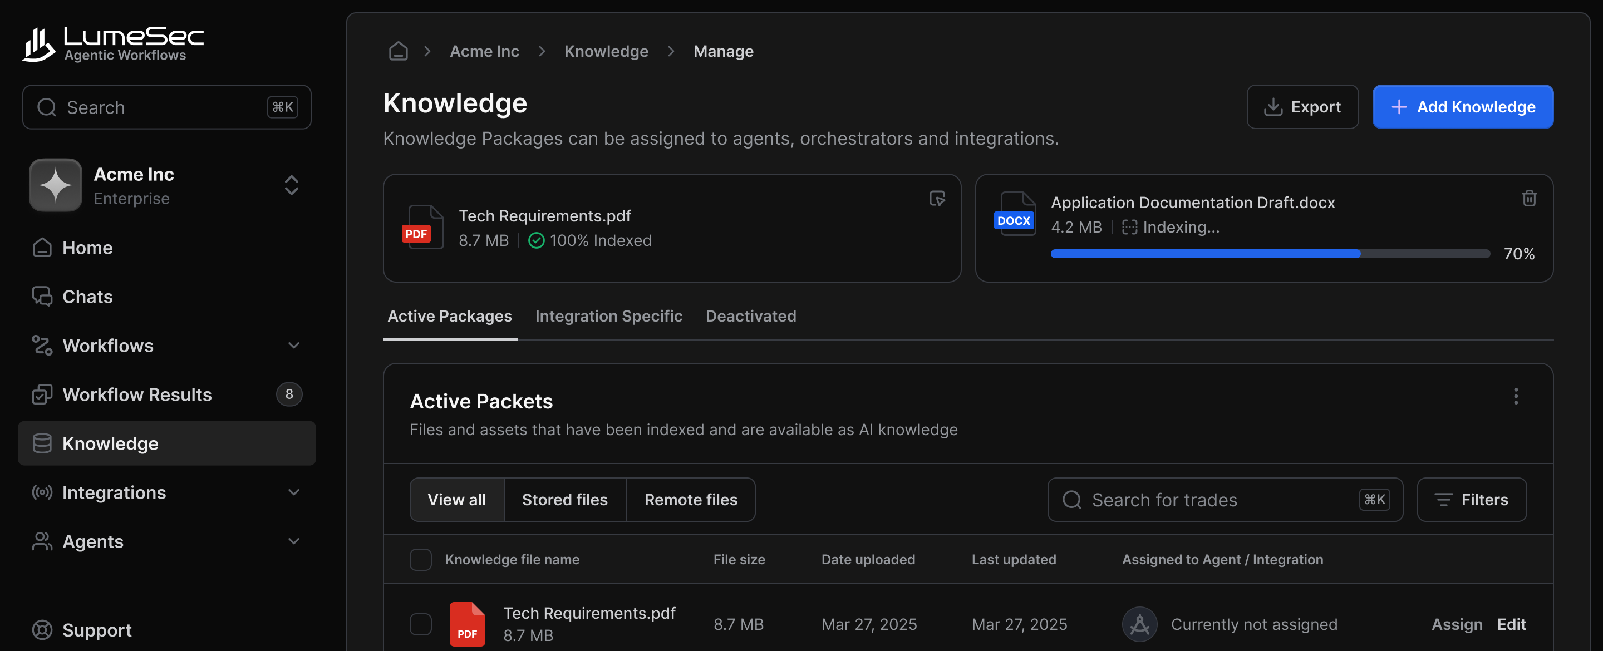Expand the Agents chevron
The height and width of the screenshot is (651, 1603).
[294, 541]
